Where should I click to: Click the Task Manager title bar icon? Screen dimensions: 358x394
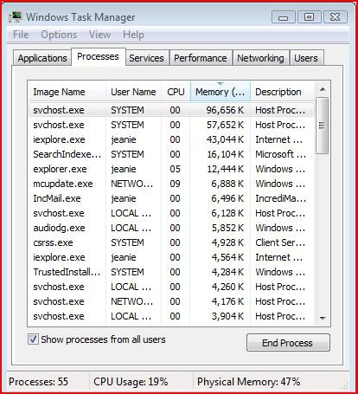pos(15,17)
